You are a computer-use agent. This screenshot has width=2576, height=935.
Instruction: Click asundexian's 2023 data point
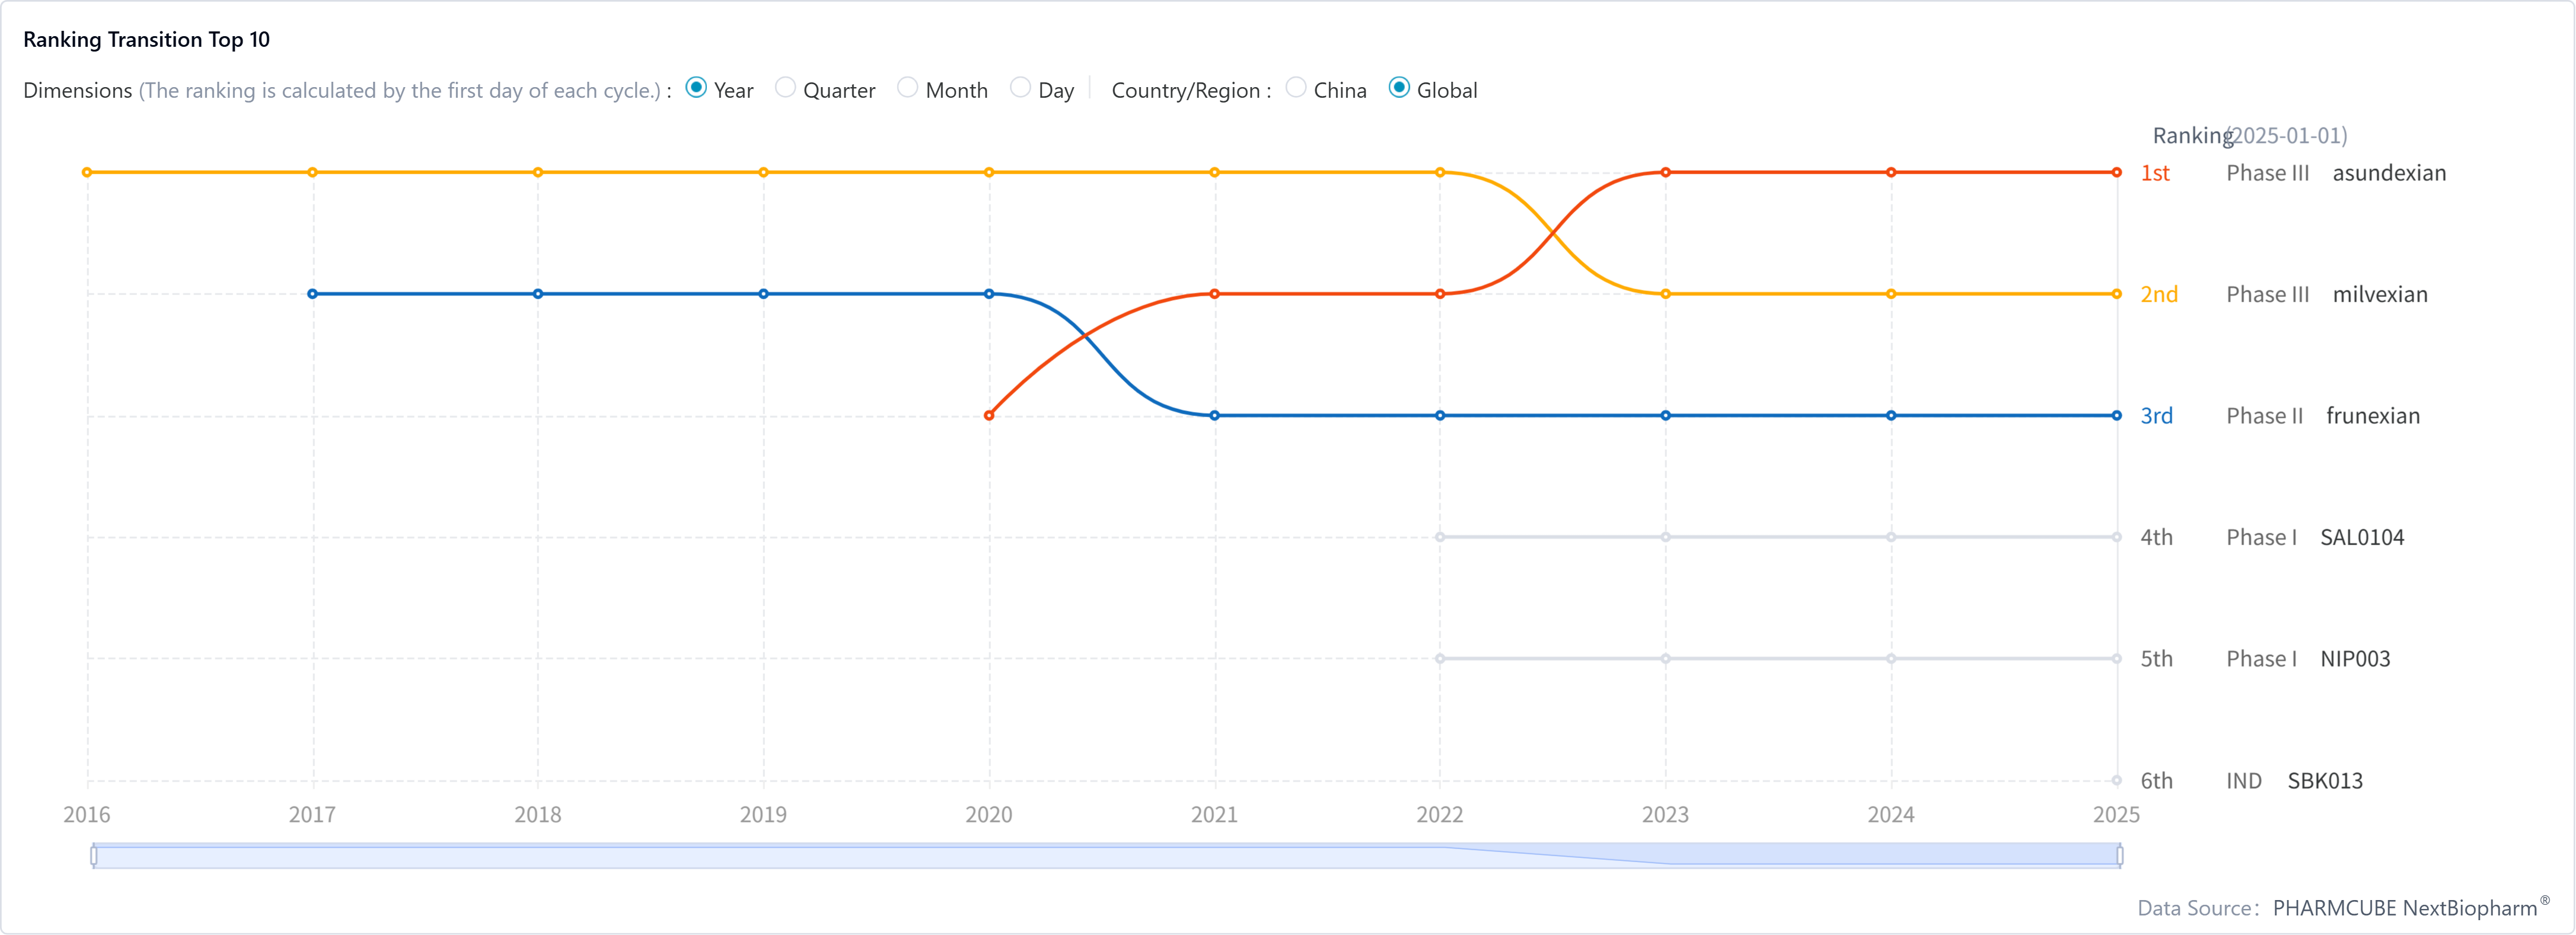click(1665, 173)
